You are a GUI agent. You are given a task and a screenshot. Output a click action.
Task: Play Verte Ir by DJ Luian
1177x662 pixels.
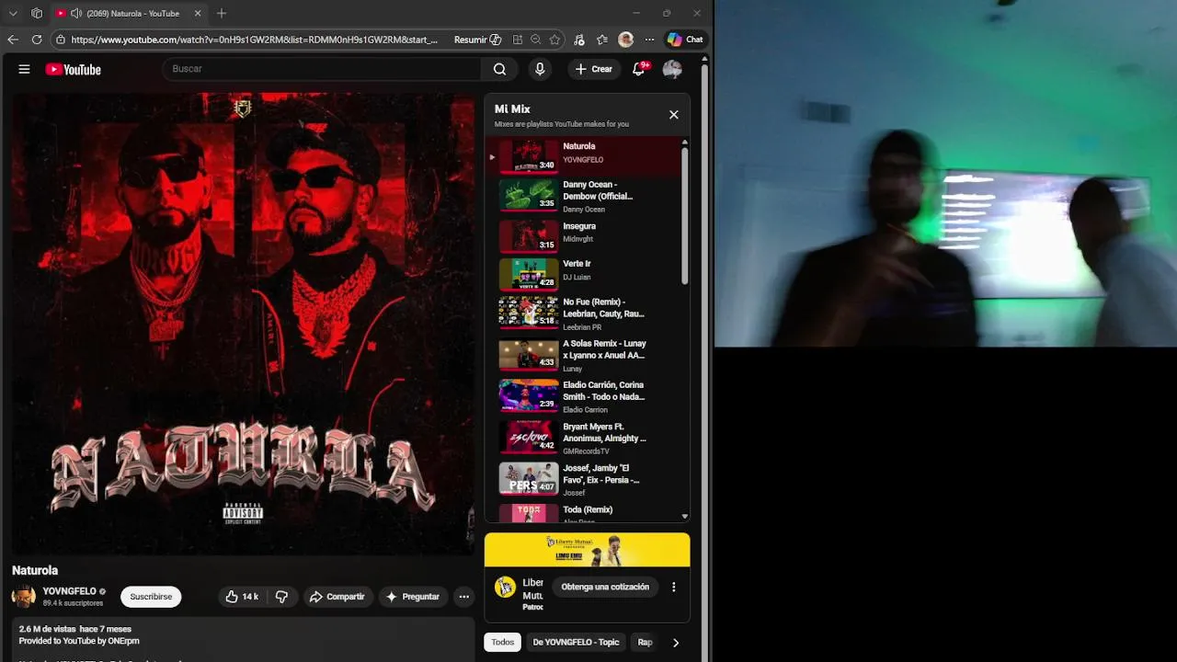(584, 272)
